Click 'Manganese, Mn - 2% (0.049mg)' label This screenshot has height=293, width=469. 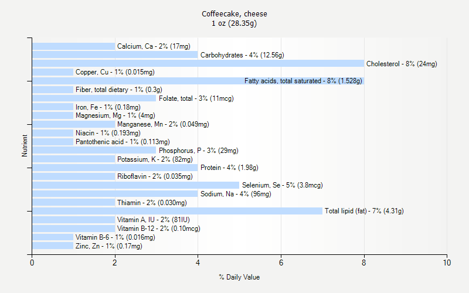163,124
